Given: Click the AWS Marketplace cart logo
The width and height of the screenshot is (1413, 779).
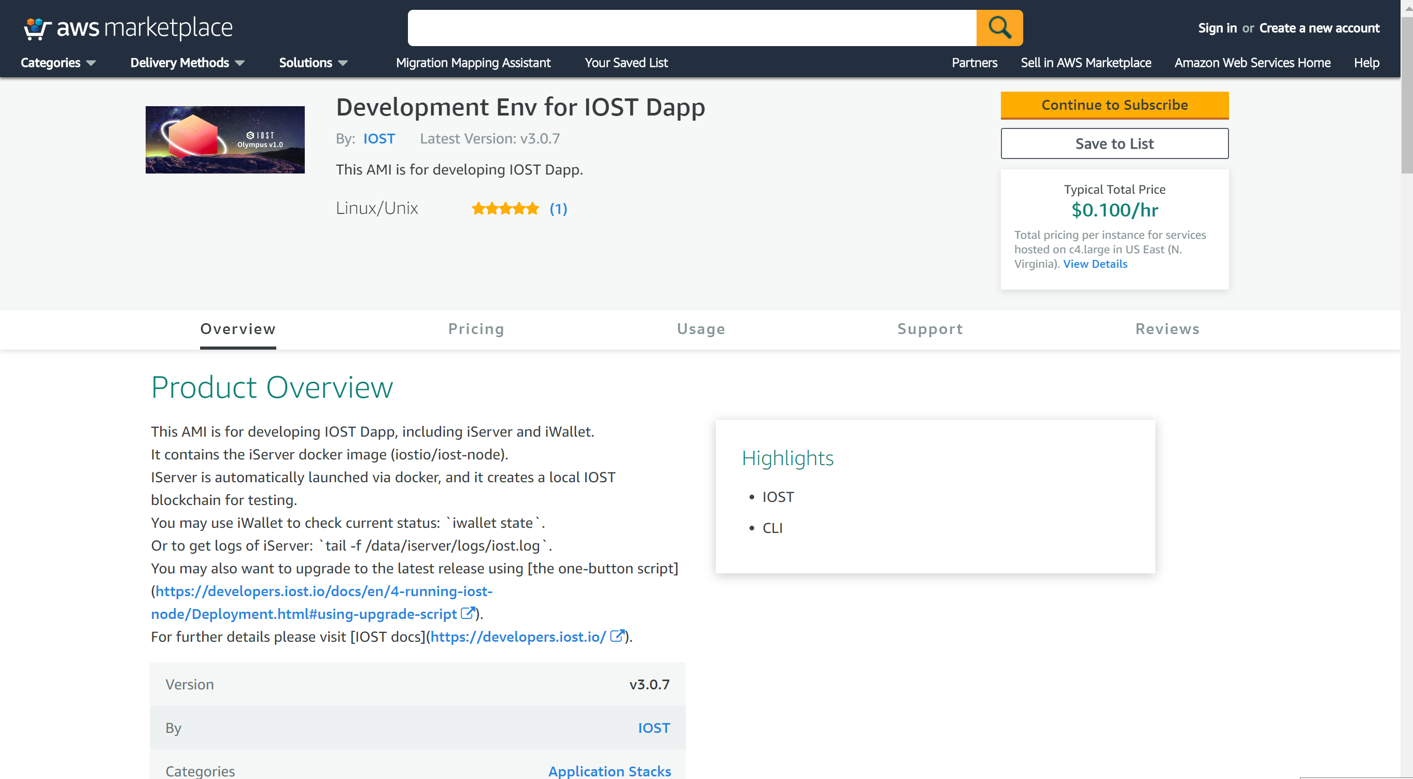Looking at the screenshot, I should pyautogui.click(x=129, y=27).
